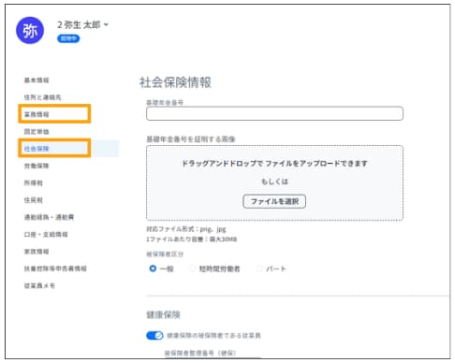Click the 対応ファイル形式 png, jpg text
Image resolution: width=455 pixels, height=363 pixels.
click(x=186, y=229)
